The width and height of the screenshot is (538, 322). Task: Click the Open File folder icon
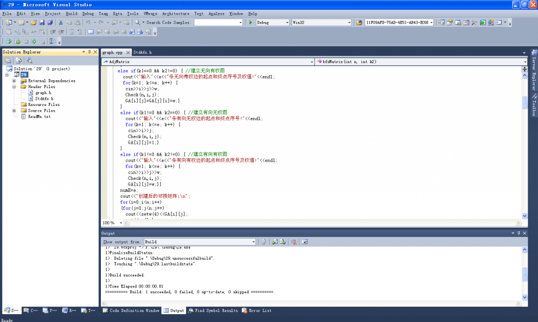(34, 23)
